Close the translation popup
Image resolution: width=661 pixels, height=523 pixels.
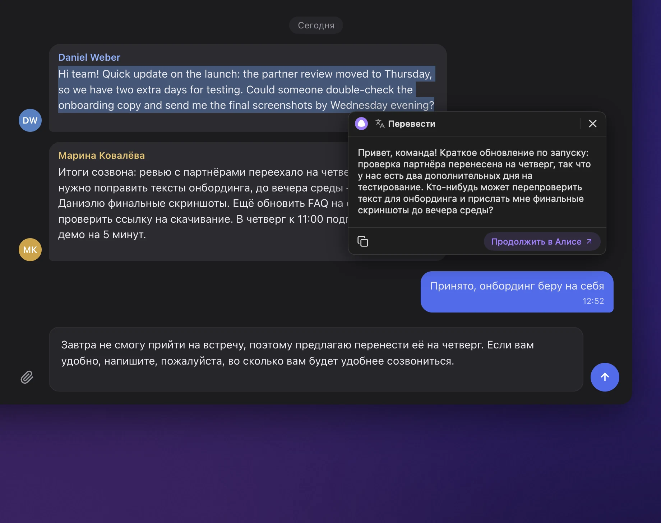tap(593, 124)
